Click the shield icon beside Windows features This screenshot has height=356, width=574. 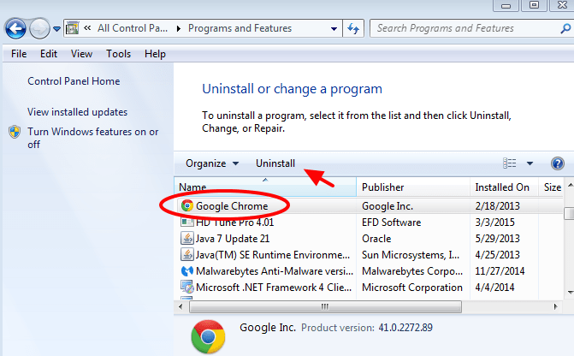coord(15,132)
